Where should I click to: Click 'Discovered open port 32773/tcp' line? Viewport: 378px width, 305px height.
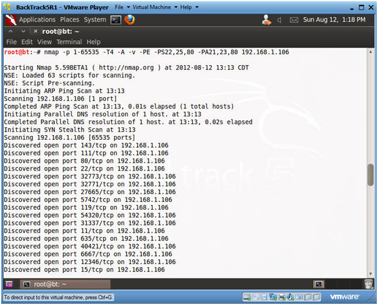tap(90, 176)
